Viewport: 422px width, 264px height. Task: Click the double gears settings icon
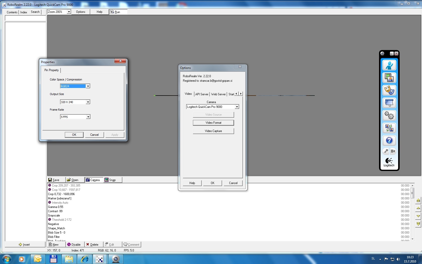[x=389, y=115]
